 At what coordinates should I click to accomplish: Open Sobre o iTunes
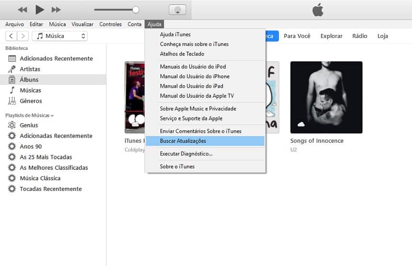point(205,167)
